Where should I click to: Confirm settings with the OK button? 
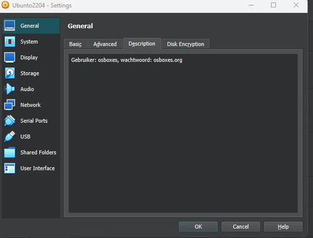coord(198,227)
